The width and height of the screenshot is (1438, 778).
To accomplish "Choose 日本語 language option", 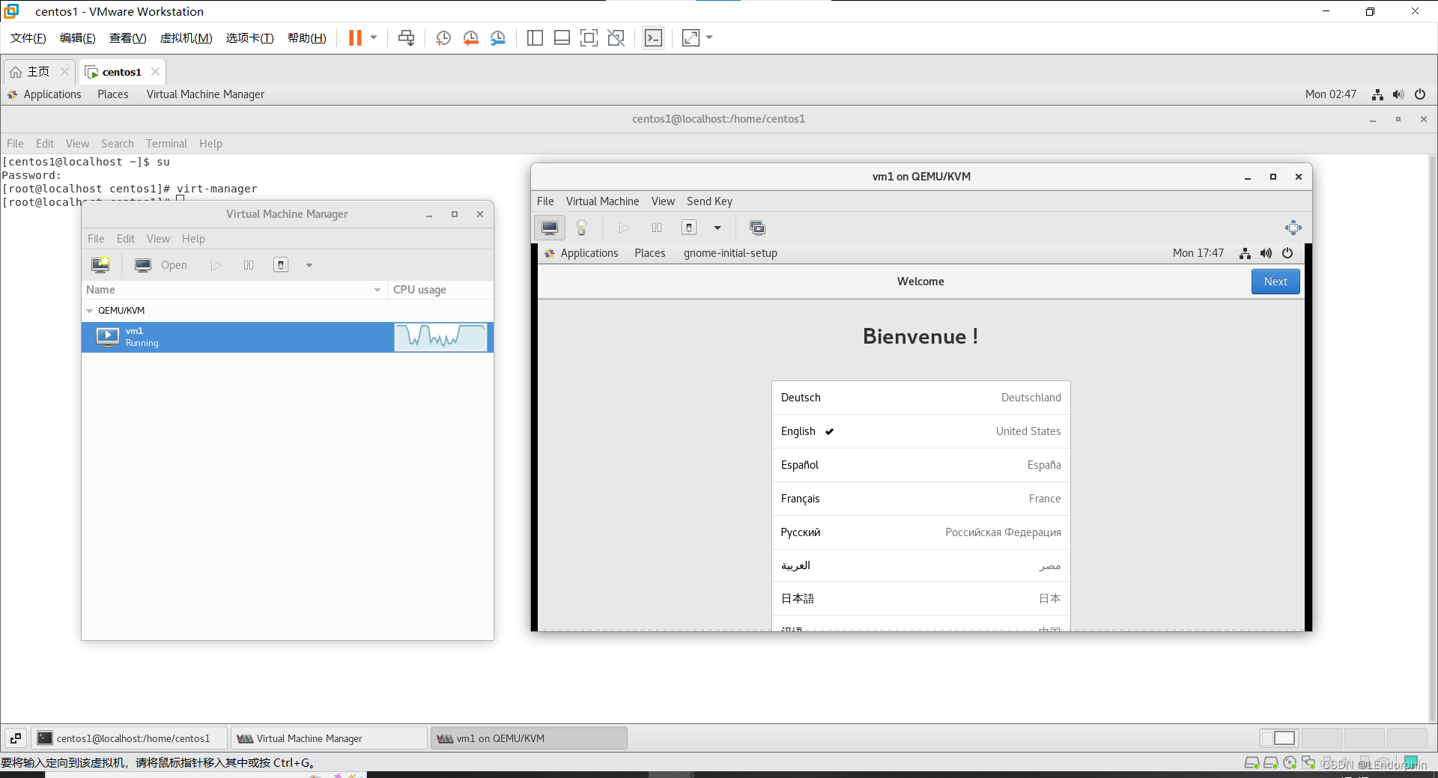I will [x=921, y=598].
